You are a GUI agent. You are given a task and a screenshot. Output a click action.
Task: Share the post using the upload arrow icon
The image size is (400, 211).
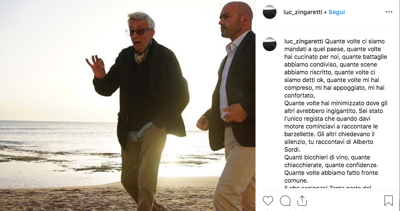302,201
